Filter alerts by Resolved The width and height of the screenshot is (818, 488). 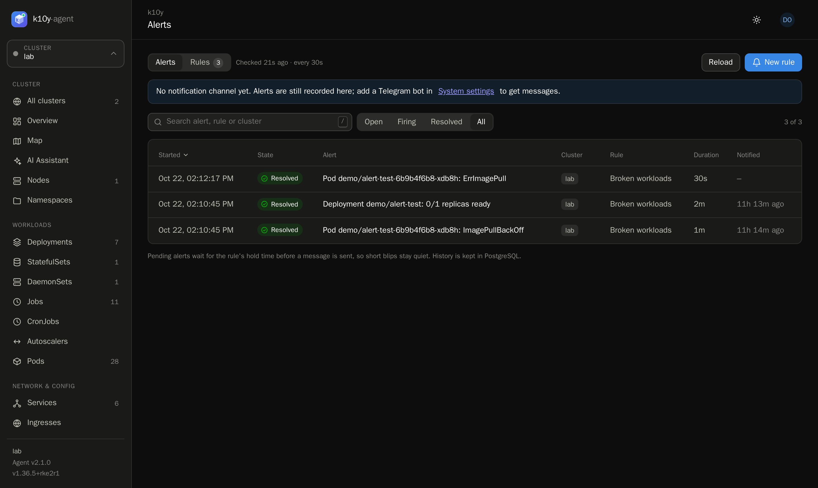[x=446, y=122]
